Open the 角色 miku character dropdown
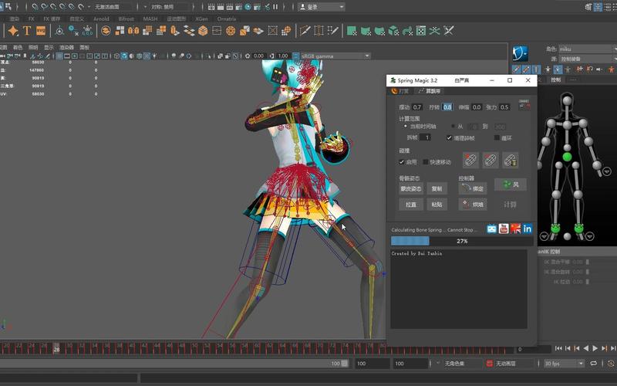Viewport: 617px width, 386px height. pyautogui.click(x=582, y=49)
